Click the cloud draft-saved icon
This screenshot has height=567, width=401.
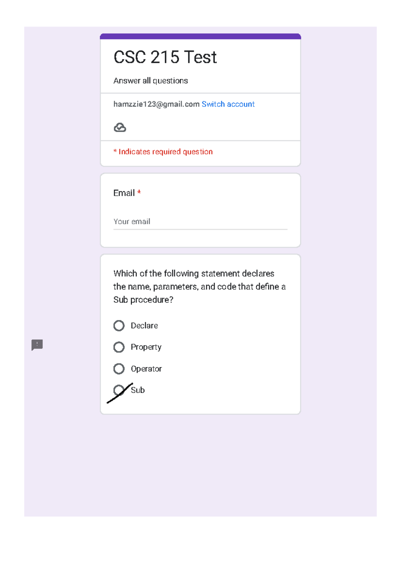(120, 127)
